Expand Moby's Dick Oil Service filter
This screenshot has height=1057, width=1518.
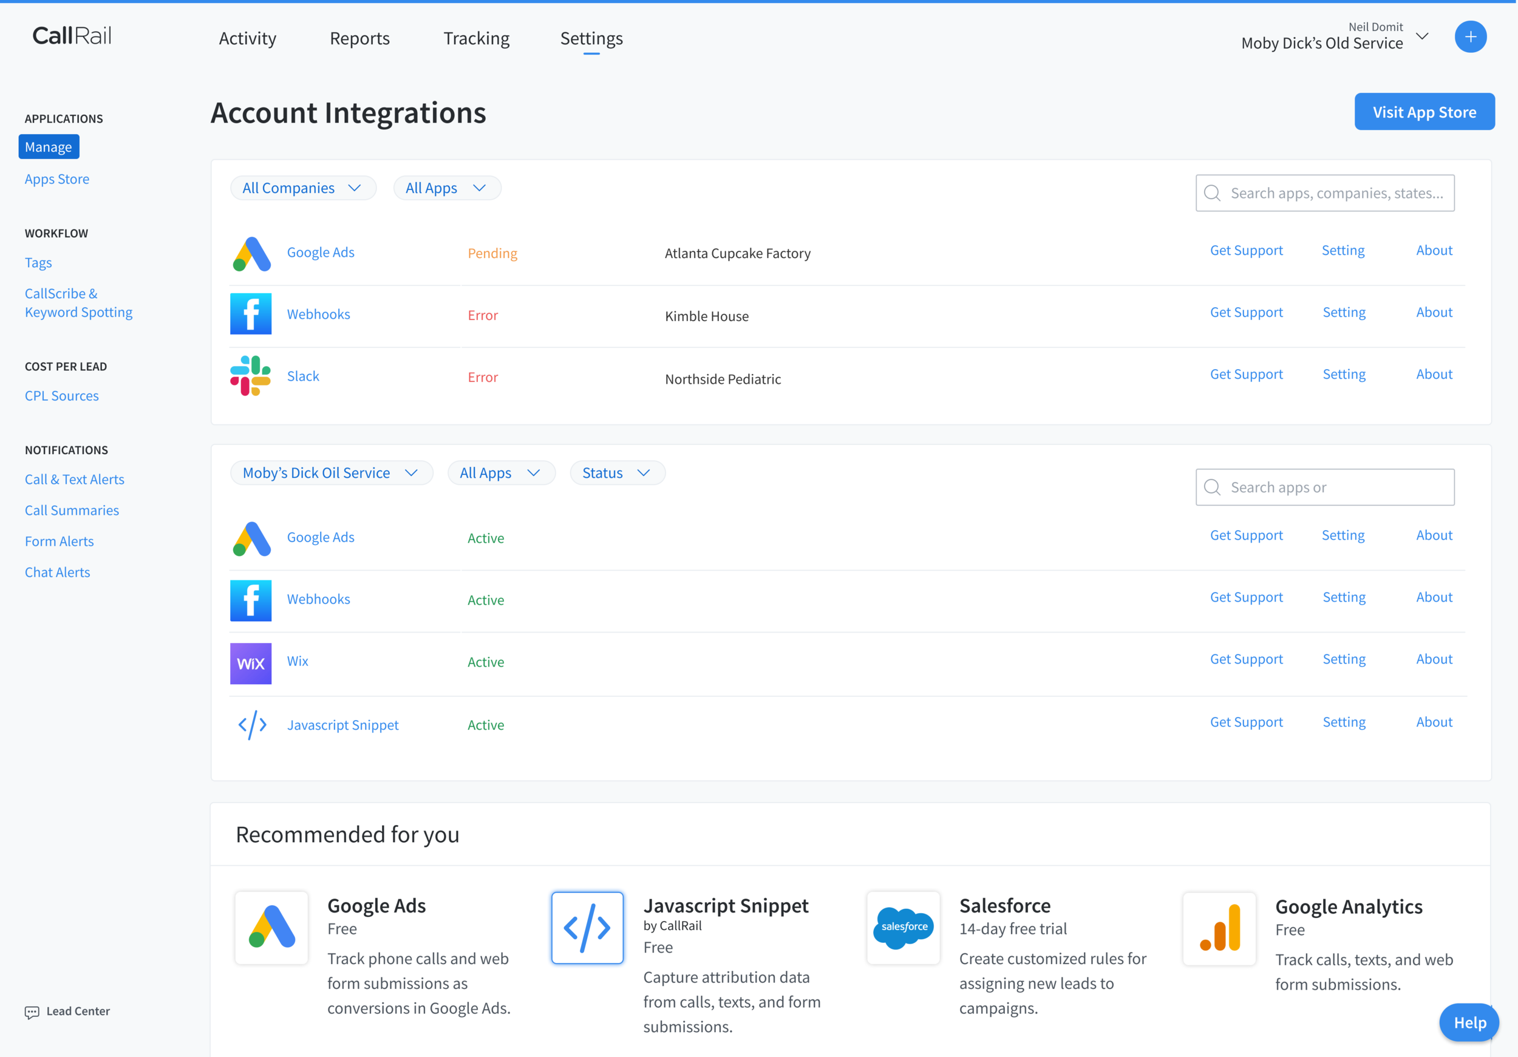click(x=332, y=472)
